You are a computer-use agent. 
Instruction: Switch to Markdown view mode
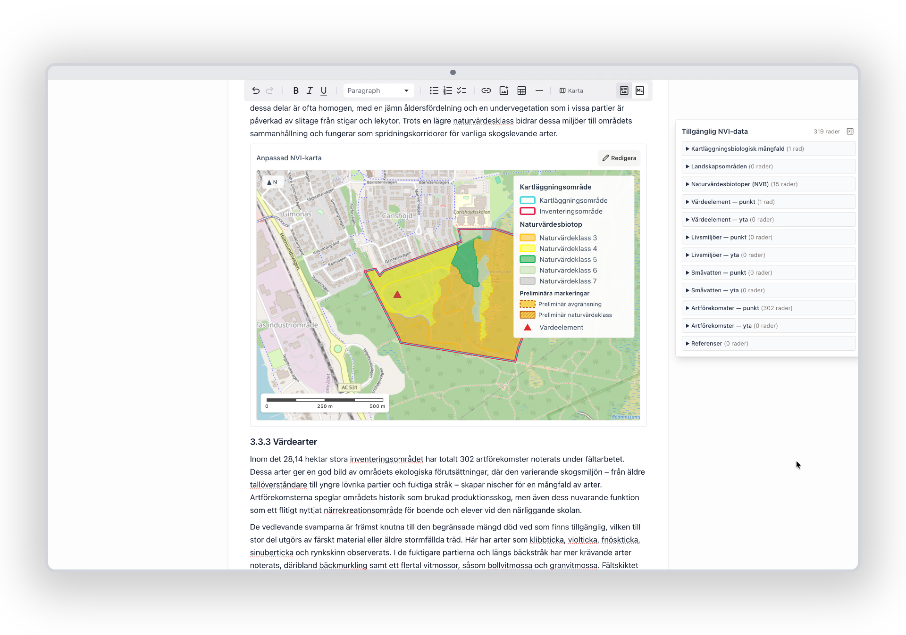[x=640, y=91]
